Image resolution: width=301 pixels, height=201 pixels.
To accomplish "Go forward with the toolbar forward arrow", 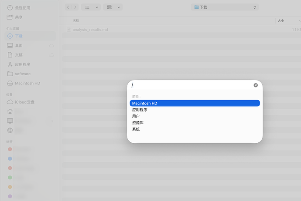I will (75, 7).
